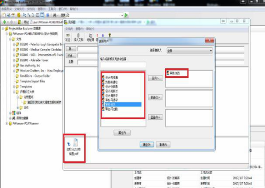Click the name entry field in dialog
265x188 pixels.
(123, 65)
